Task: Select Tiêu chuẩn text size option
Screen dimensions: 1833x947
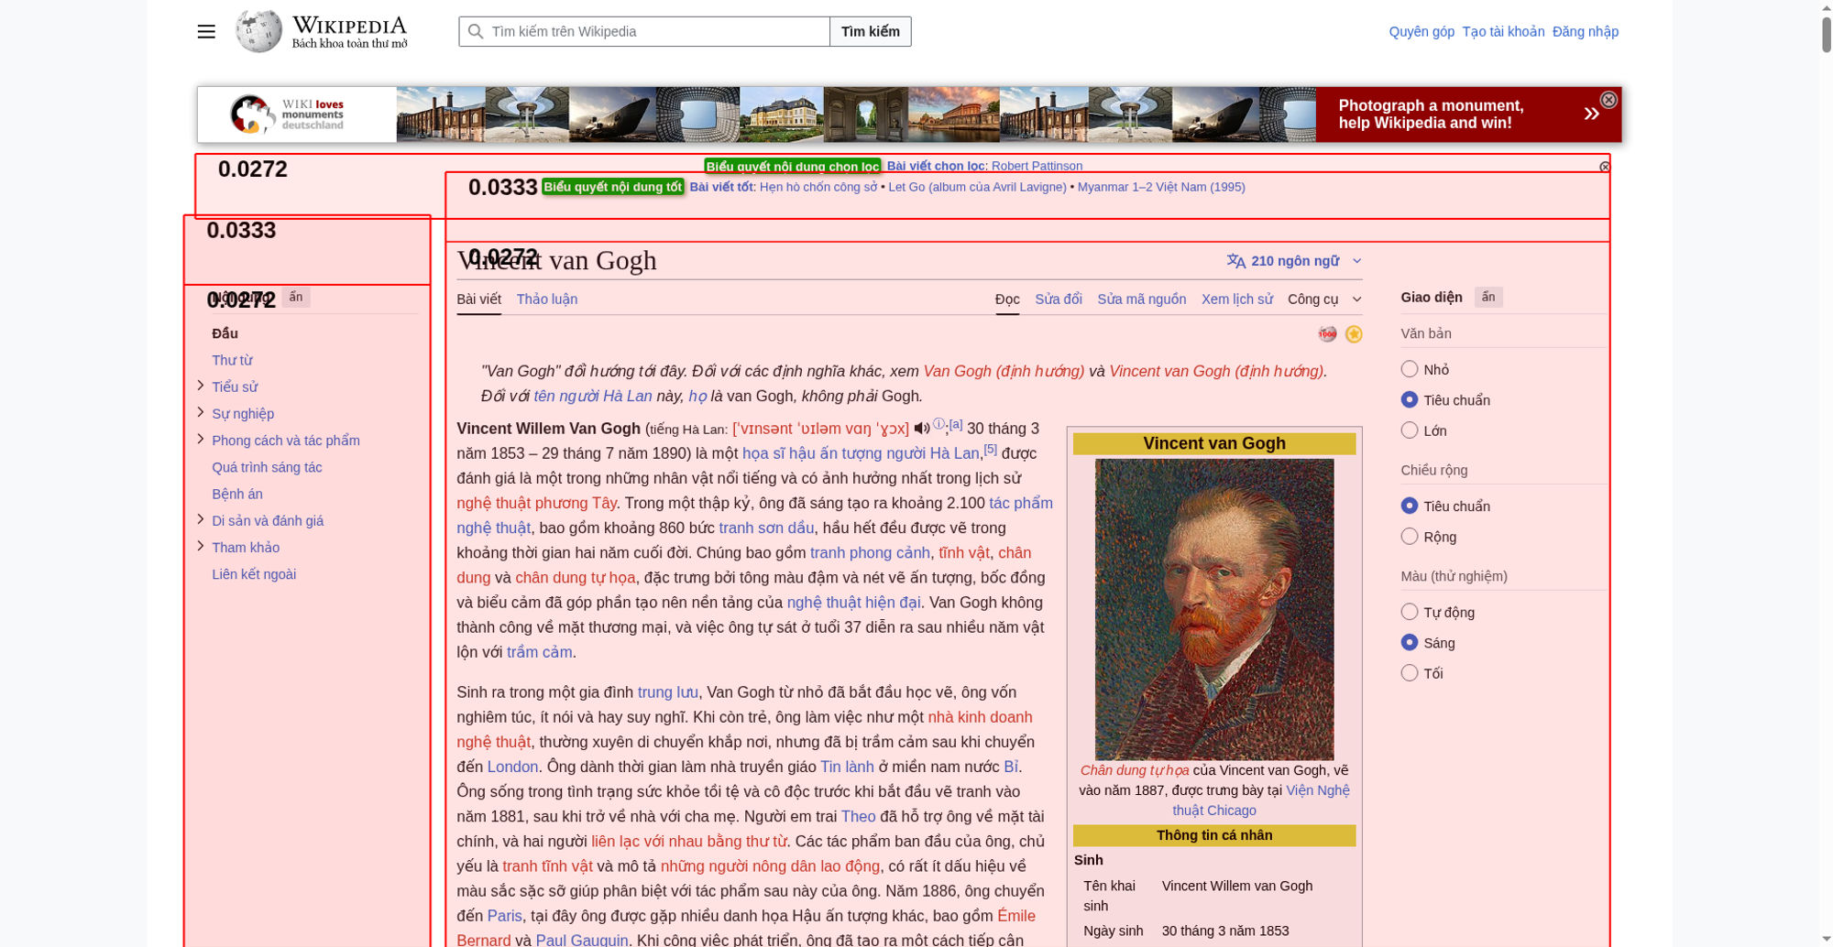Action: tap(1410, 399)
